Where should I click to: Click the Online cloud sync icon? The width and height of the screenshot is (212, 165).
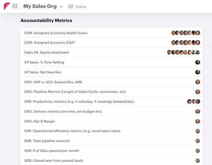coord(71,7)
